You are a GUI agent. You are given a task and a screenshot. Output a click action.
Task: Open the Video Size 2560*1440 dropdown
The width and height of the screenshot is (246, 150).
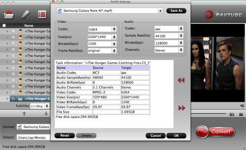click(x=114, y=37)
